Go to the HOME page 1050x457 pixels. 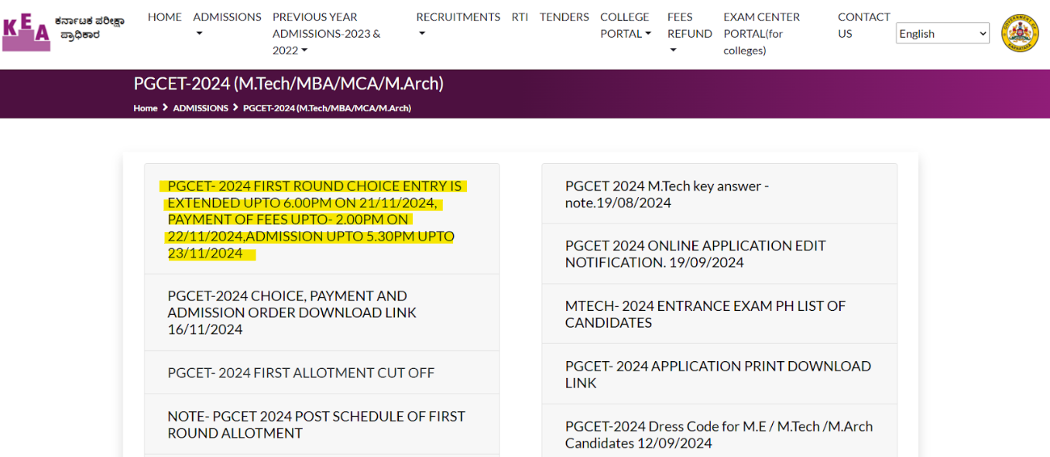pyautogui.click(x=165, y=17)
